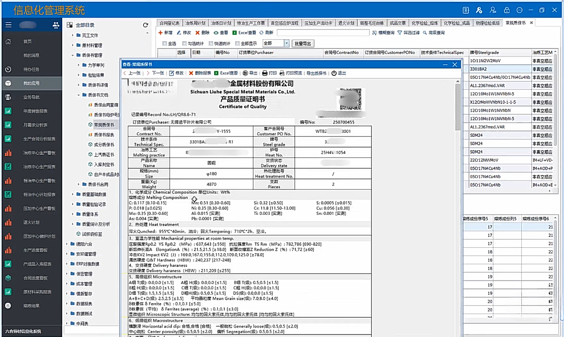
Task: Click 导出质保书 in dialog toolbar
Action: click(316, 73)
